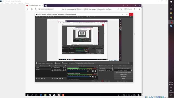The image size is (174, 98).
Task: Open OBS Инструменты menu
Action: tap(83, 17)
